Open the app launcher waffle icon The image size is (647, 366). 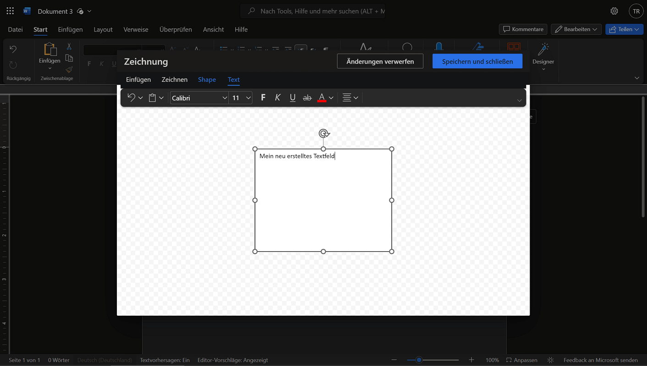click(x=10, y=11)
